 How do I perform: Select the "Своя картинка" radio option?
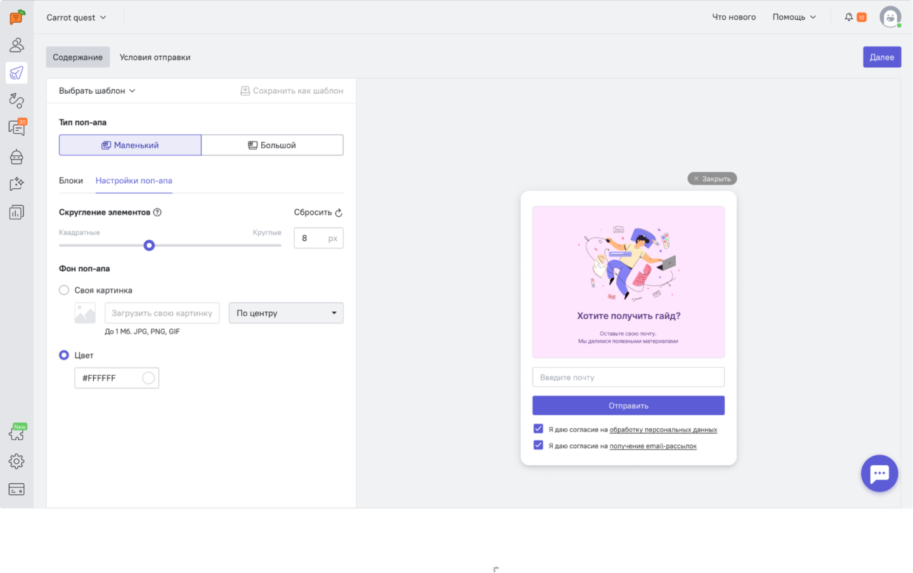point(64,290)
